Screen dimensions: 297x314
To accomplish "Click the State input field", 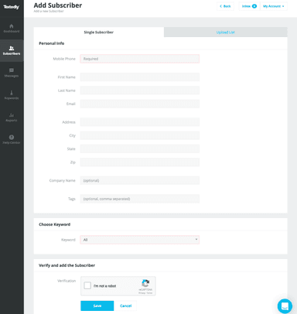I will coord(140,149).
